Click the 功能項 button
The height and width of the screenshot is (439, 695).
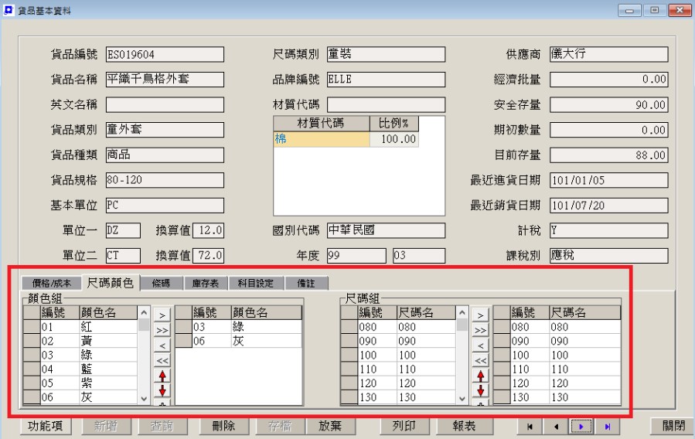pyautogui.click(x=45, y=426)
